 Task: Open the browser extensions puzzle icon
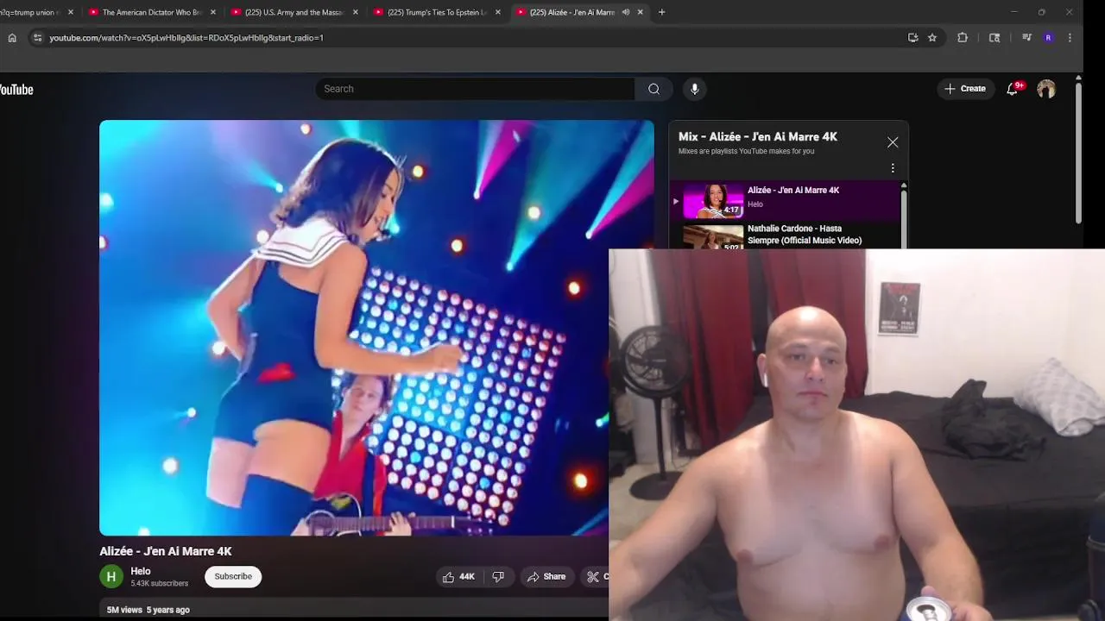point(963,38)
